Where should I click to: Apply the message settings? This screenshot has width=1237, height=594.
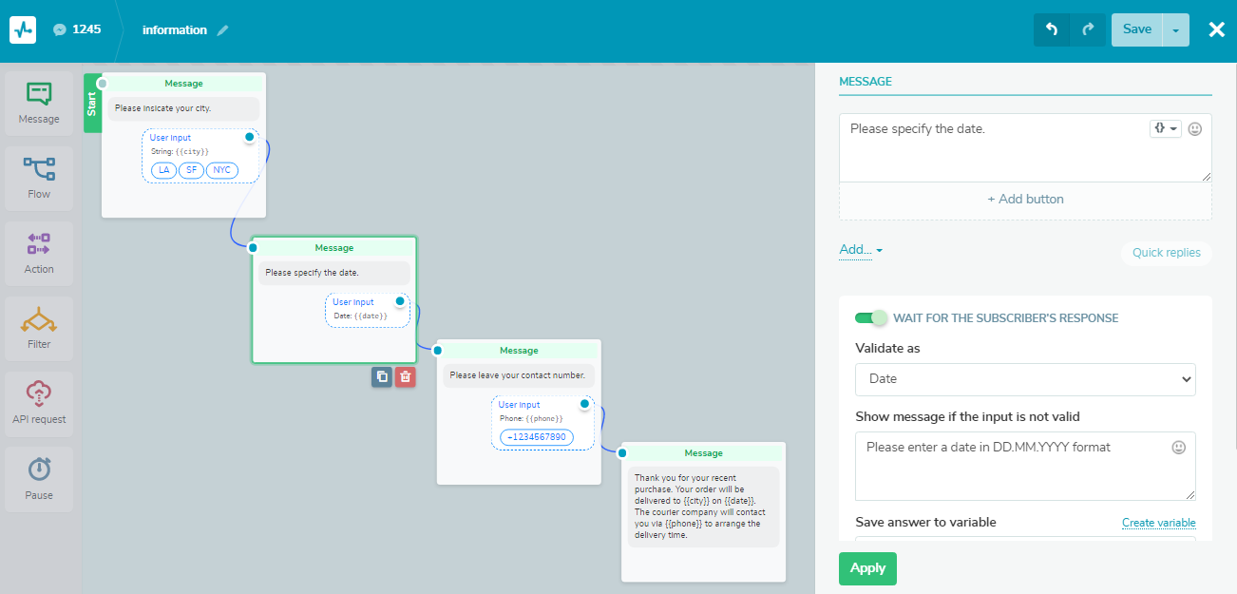867,568
